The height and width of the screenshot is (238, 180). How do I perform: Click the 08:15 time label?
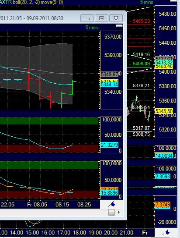click(62, 205)
